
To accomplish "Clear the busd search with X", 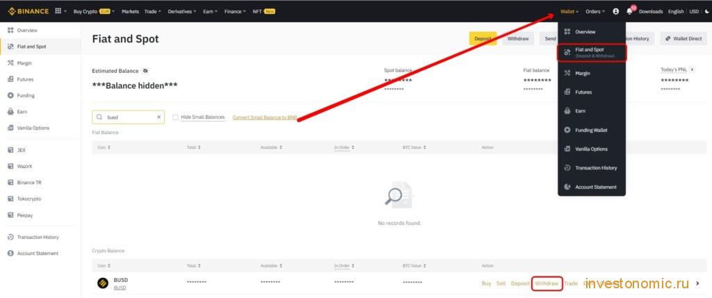I will click(x=159, y=117).
